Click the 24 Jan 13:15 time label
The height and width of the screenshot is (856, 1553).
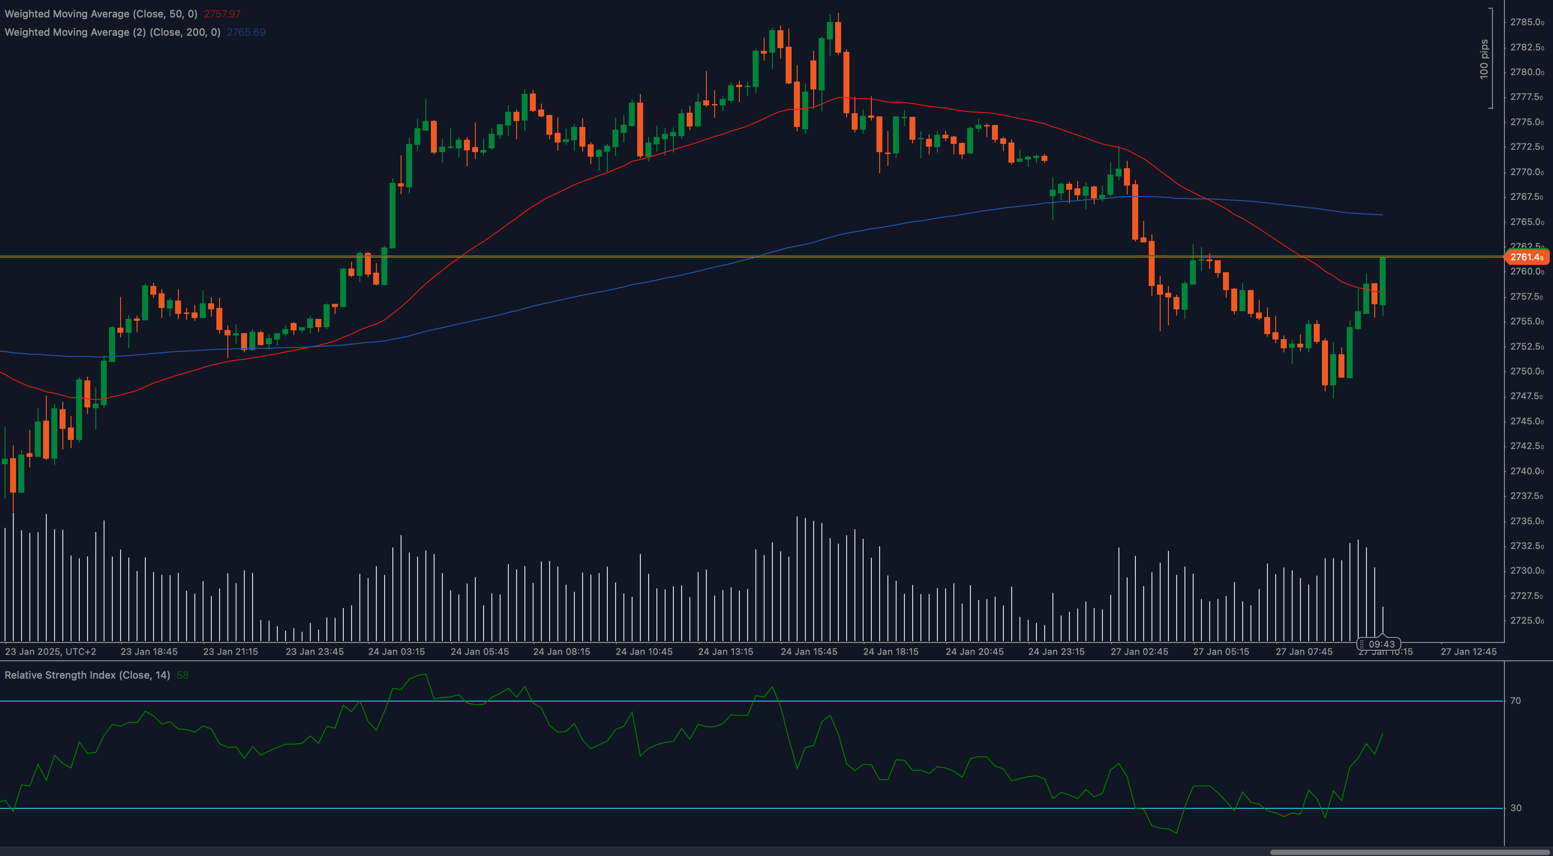pyautogui.click(x=725, y=652)
